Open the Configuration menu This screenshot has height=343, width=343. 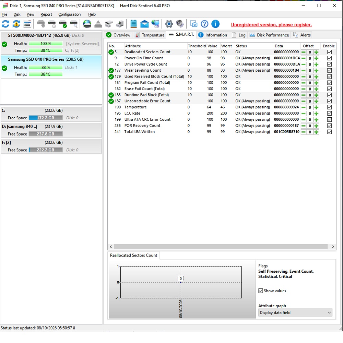pos(69,14)
